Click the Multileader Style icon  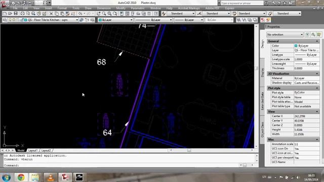[x=270, y=14]
